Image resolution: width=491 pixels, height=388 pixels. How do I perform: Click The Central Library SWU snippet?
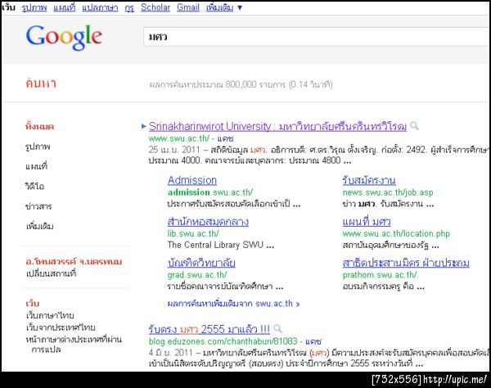coord(220,245)
